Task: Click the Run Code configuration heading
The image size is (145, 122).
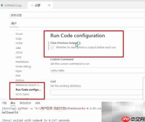Action: point(78,36)
